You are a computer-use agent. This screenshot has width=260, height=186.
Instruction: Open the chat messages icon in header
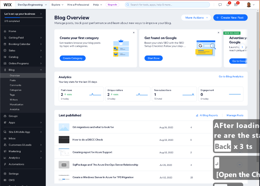point(220,5)
